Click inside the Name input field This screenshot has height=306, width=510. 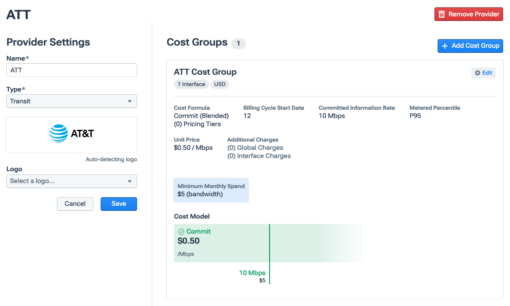[71, 70]
